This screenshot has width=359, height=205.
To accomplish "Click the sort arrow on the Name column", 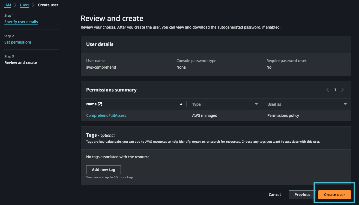I will pos(181,104).
